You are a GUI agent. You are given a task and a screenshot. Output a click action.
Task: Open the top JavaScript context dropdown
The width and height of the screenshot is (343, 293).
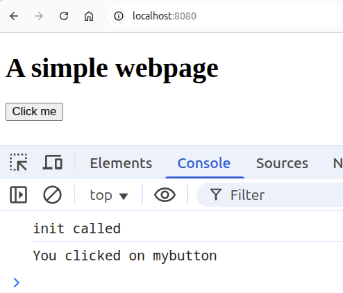(109, 195)
